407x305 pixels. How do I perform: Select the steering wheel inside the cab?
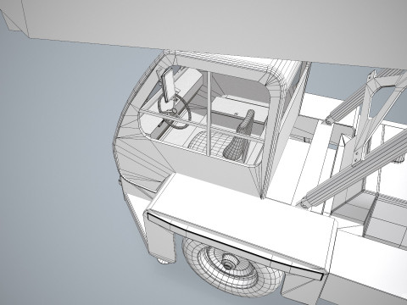175,112
